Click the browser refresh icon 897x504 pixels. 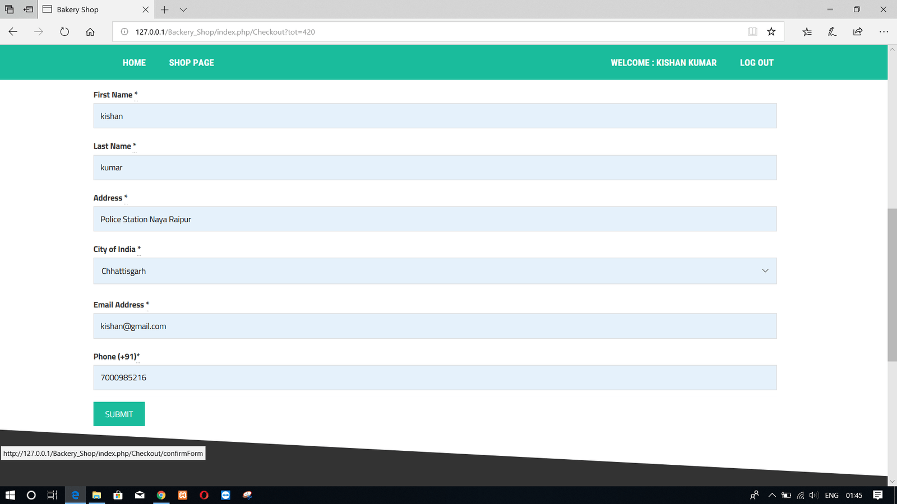64,32
